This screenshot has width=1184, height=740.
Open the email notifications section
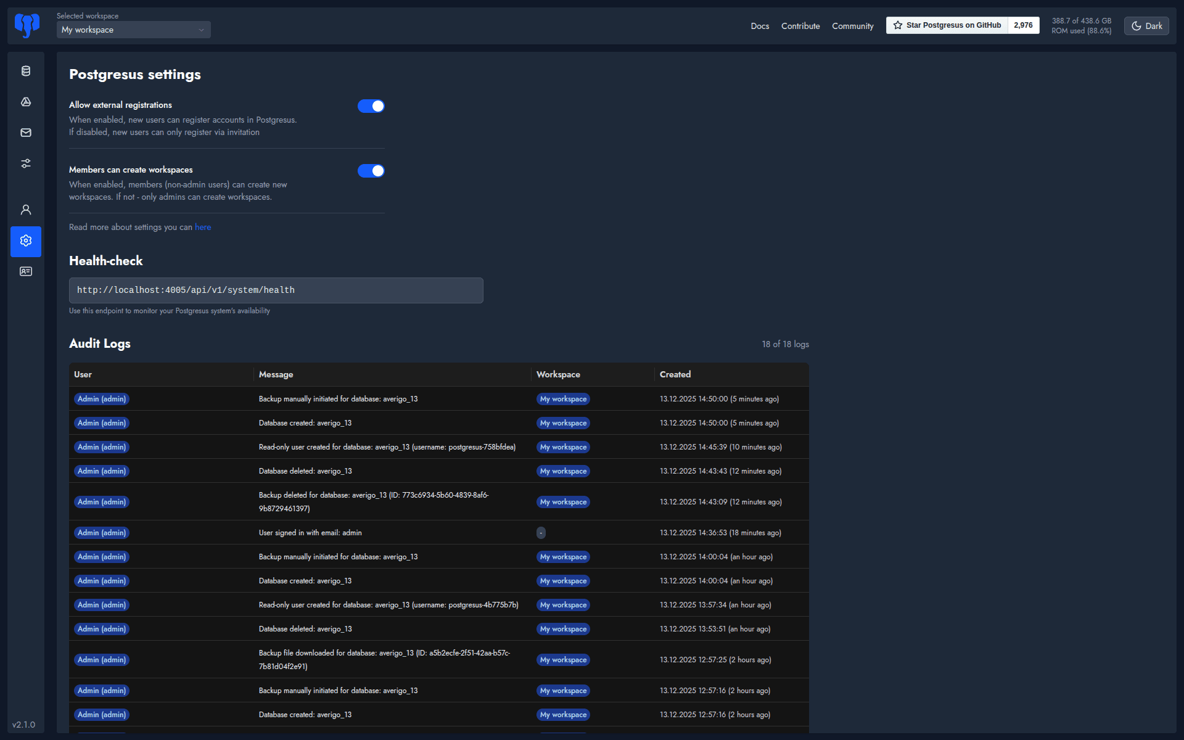(x=25, y=133)
